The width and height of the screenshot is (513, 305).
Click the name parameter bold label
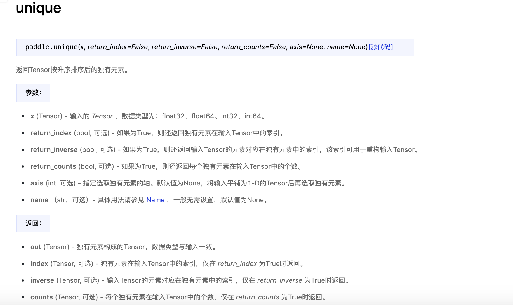39,200
